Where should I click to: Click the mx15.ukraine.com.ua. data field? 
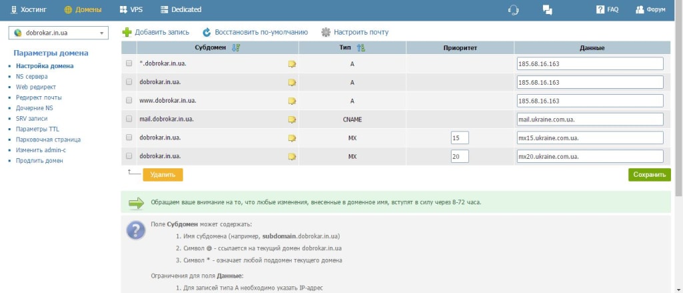click(x=590, y=137)
